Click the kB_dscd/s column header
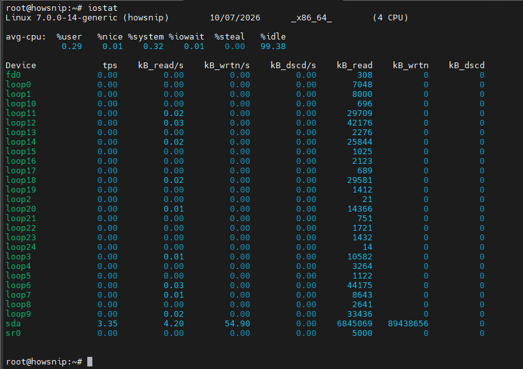 293,66
